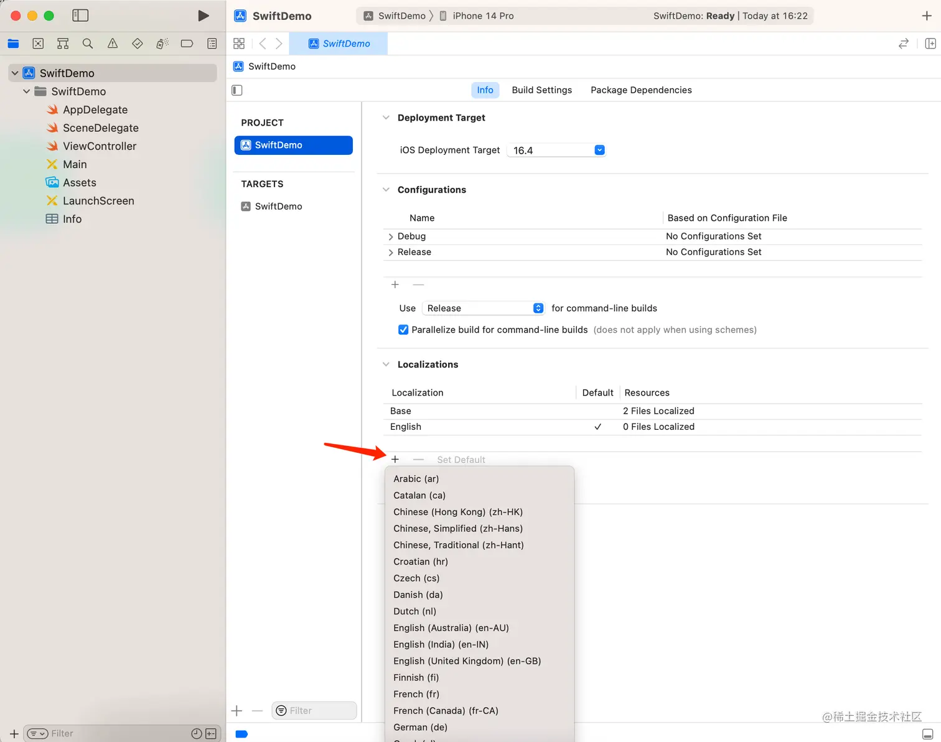Select SwiftDemo under PROJECT
Viewport: 941px width, 742px height.
coord(294,145)
